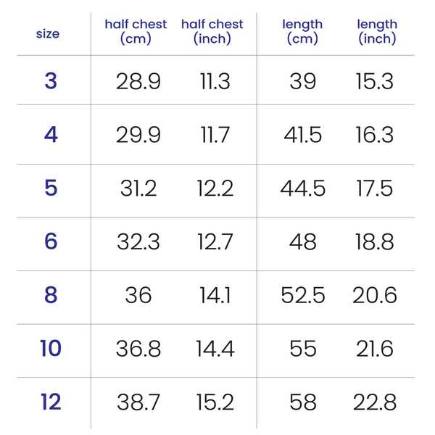Click the 'half chest (inch)' header
Screen dimensions: 435x435
tap(212, 31)
